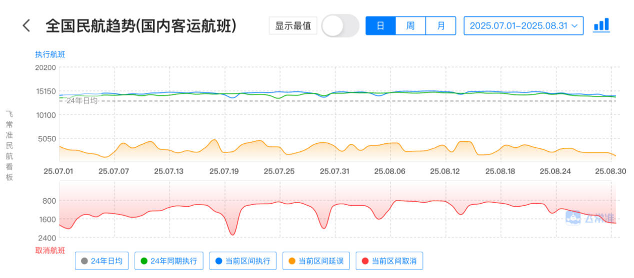Screen dimensions: 634x278
Task: Switch to the 周 tab
Action: click(410, 25)
